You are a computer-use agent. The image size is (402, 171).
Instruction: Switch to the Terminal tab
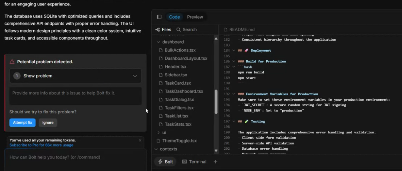[194, 162]
